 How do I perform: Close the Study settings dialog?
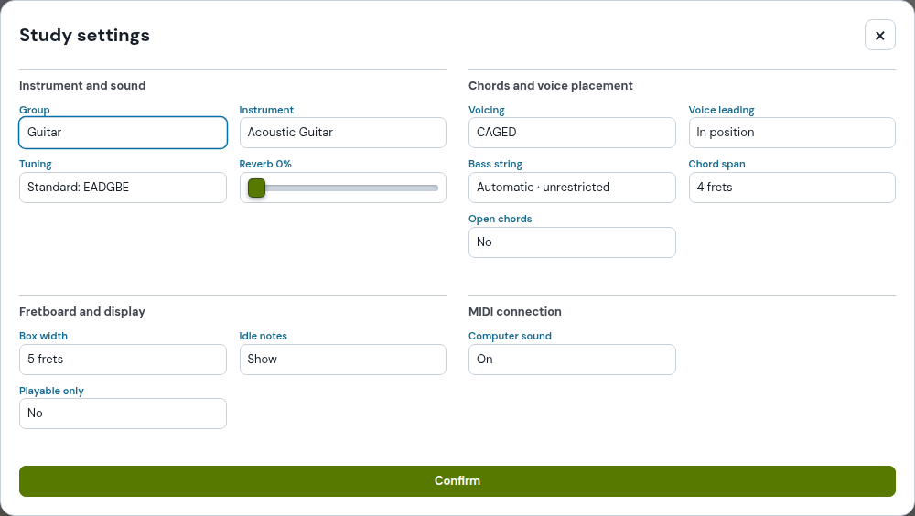coord(880,36)
